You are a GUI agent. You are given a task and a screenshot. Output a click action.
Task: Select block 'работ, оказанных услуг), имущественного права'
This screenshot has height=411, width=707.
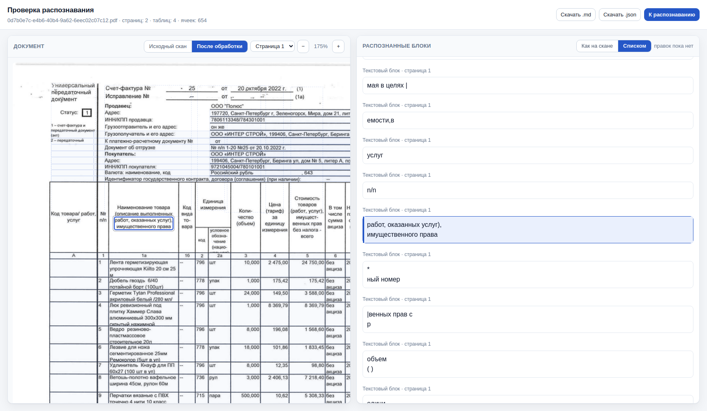528,230
